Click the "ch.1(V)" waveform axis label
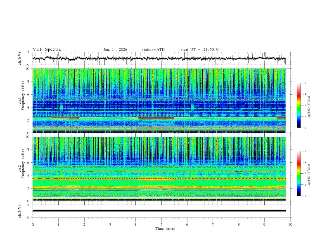Screen dimensions: 327x252 click(20, 58)
